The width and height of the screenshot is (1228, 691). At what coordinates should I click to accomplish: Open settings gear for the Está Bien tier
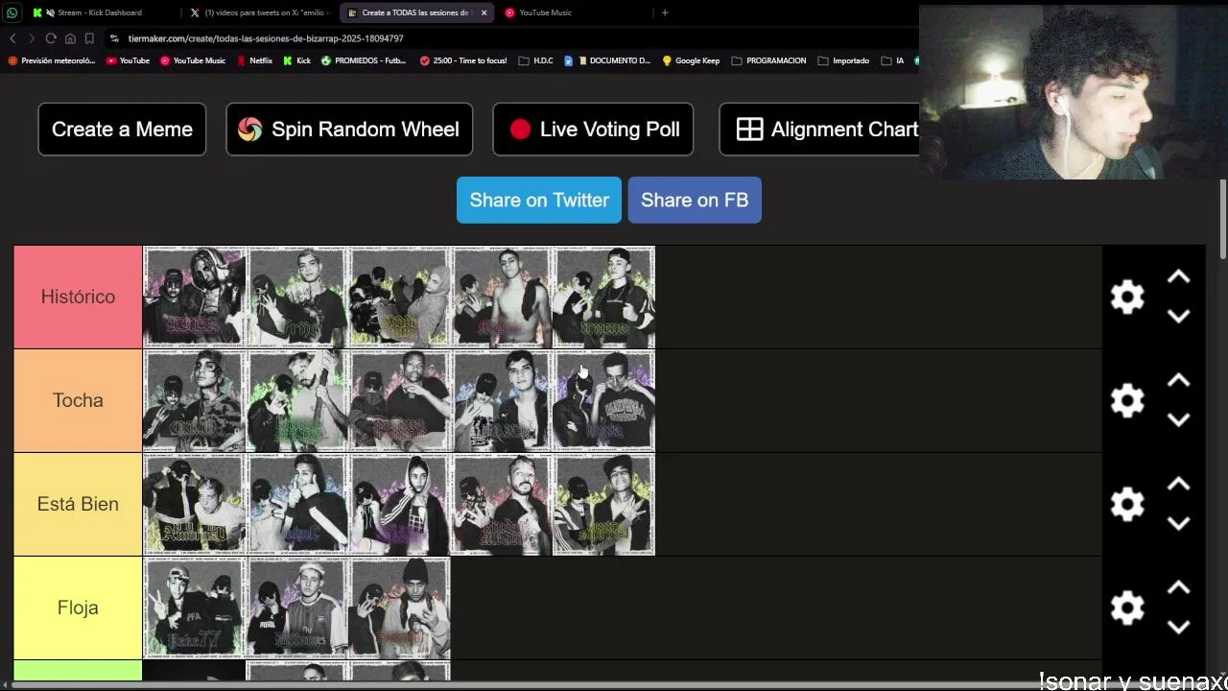point(1127,504)
